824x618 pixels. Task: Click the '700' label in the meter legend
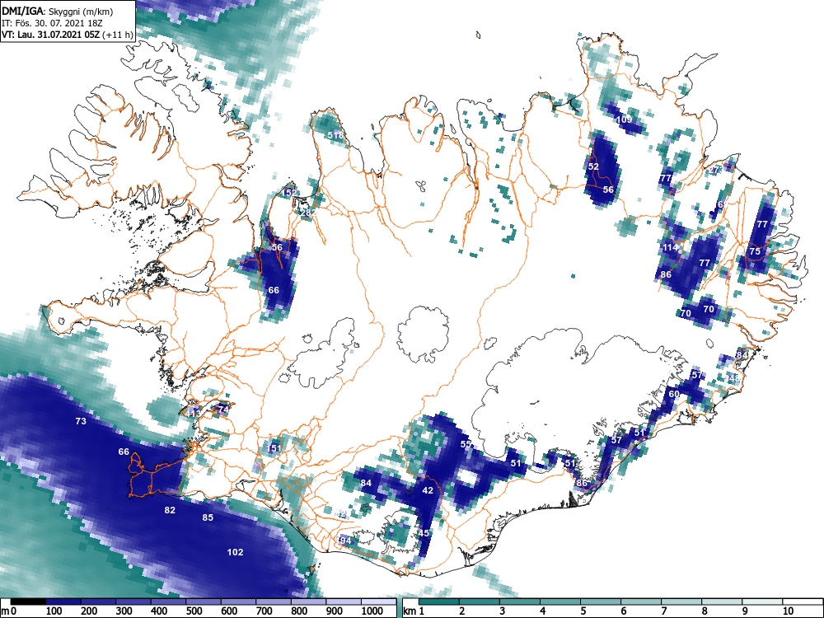click(264, 611)
